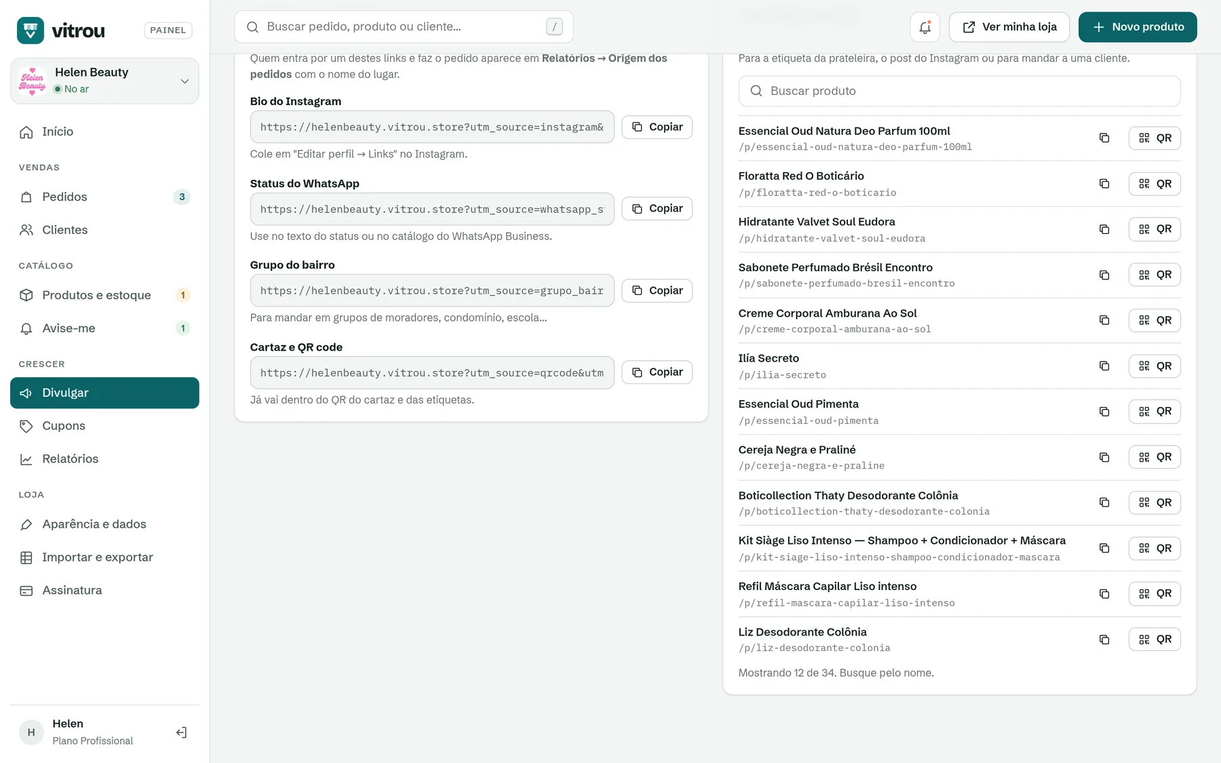The width and height of the screenshot is (1221, 763).
Task: Focus the top search bar for pedidos
Action: (x=404, y=27)
